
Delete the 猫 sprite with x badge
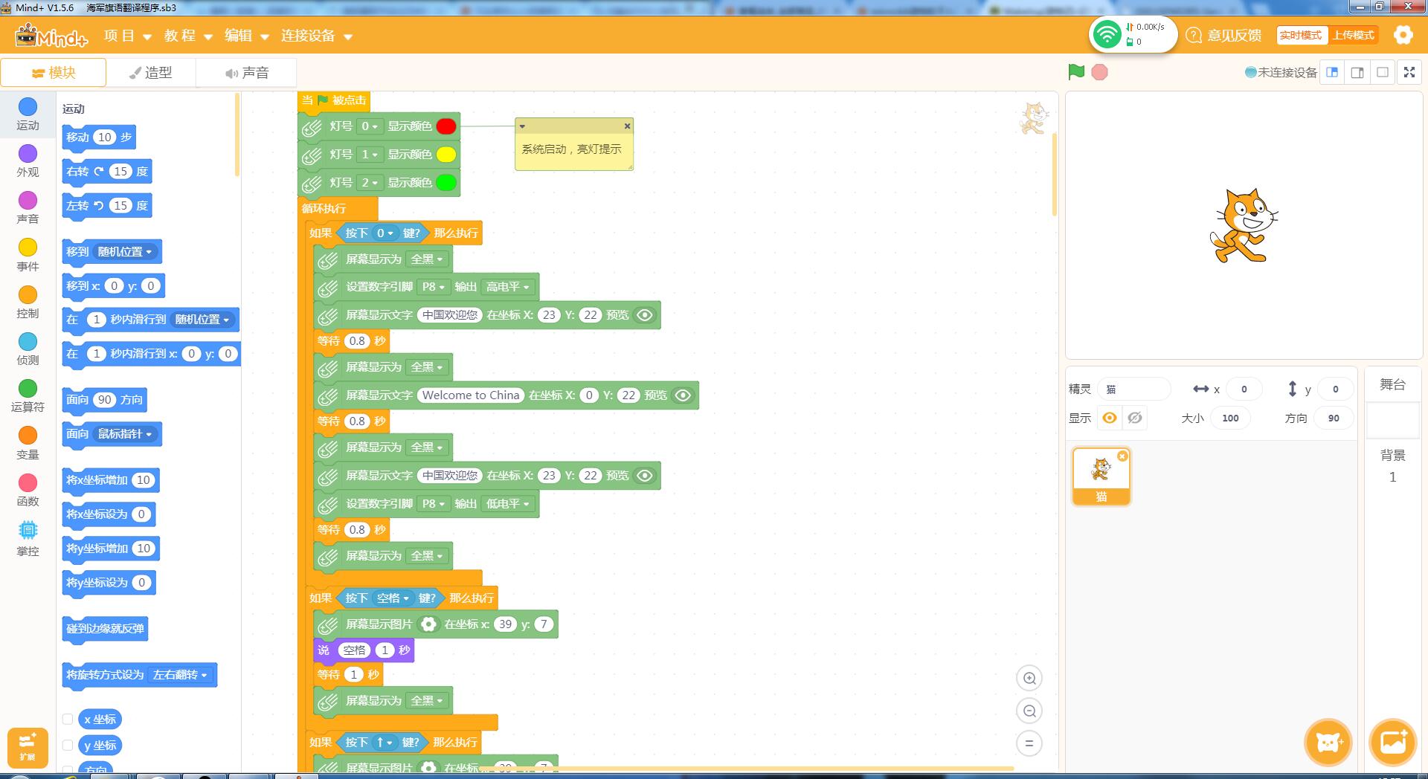(x=1122, y=456)
